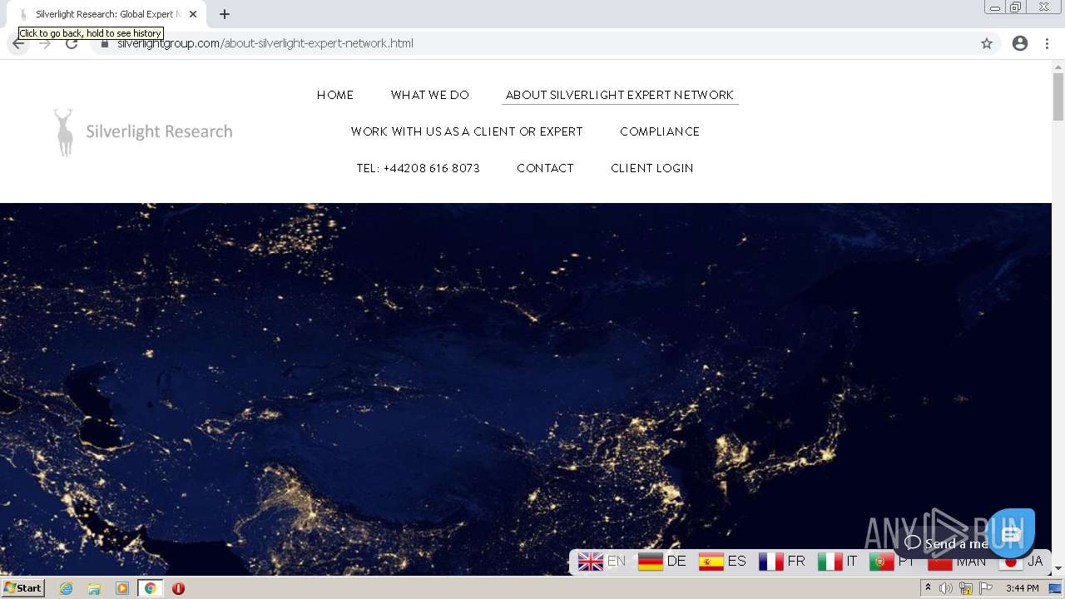Image resolution: width=1065 pixels, height=599 pixels.
Task: Open the Action Center flag tray icon
Action: coord(986,588)
